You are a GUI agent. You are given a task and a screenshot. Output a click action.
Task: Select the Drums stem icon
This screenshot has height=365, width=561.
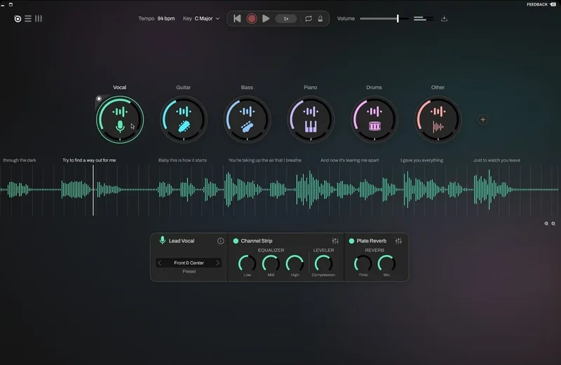tap(374, 126)
